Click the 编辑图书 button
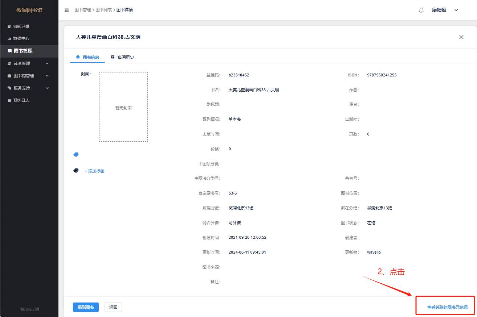Viewport: 477px width, 317px height. pyautogui.click(x=86, y=307)
